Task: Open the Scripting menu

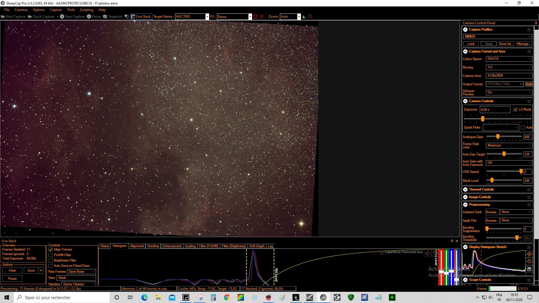Action: 86,10
